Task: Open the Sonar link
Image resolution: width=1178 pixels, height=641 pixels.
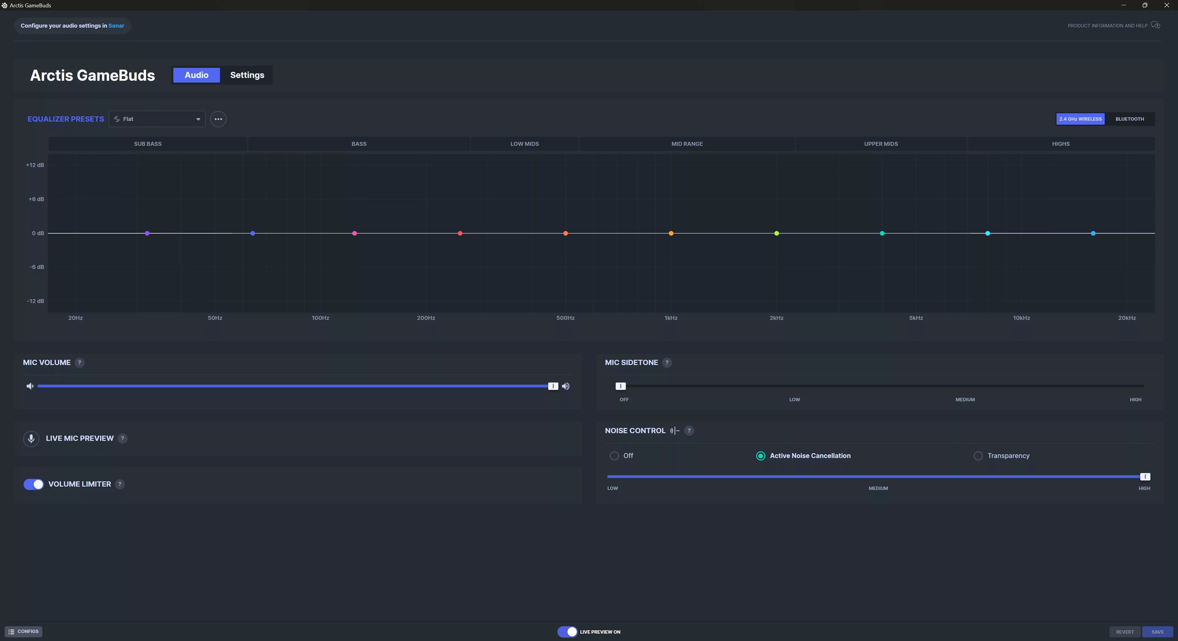Action: [116, 25]
